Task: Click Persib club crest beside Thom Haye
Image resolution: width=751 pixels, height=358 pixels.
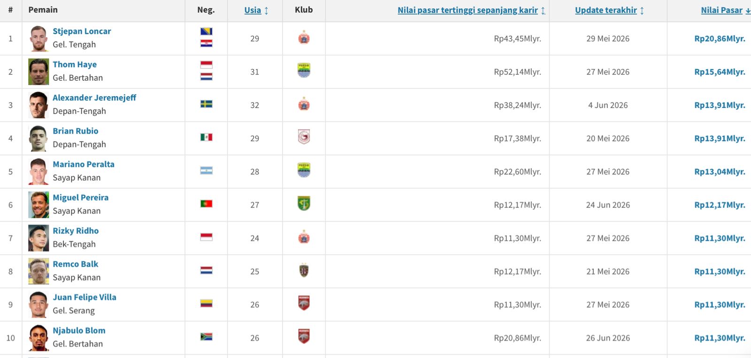Action: coord(304,71)
